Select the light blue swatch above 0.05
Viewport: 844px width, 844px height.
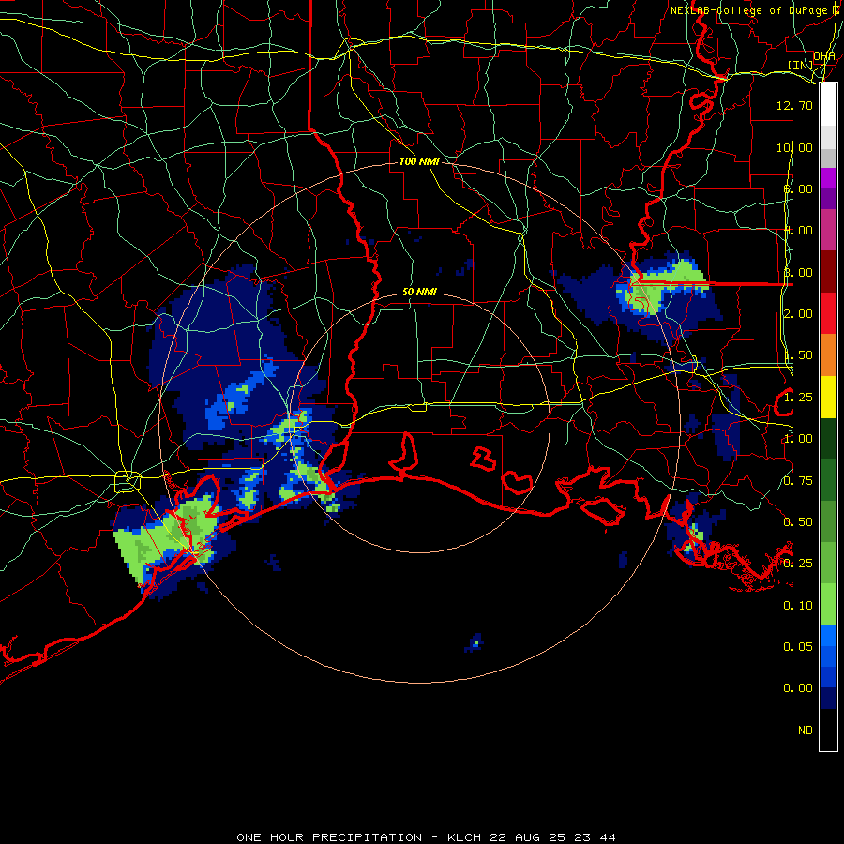(x=828, y=636)
